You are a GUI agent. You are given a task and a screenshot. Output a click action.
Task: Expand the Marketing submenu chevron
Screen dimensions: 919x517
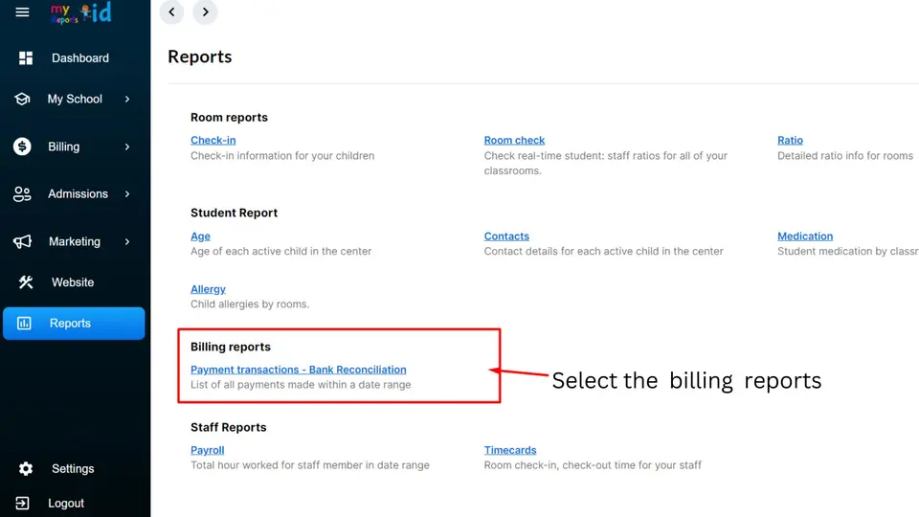click(x=127, y=241)
